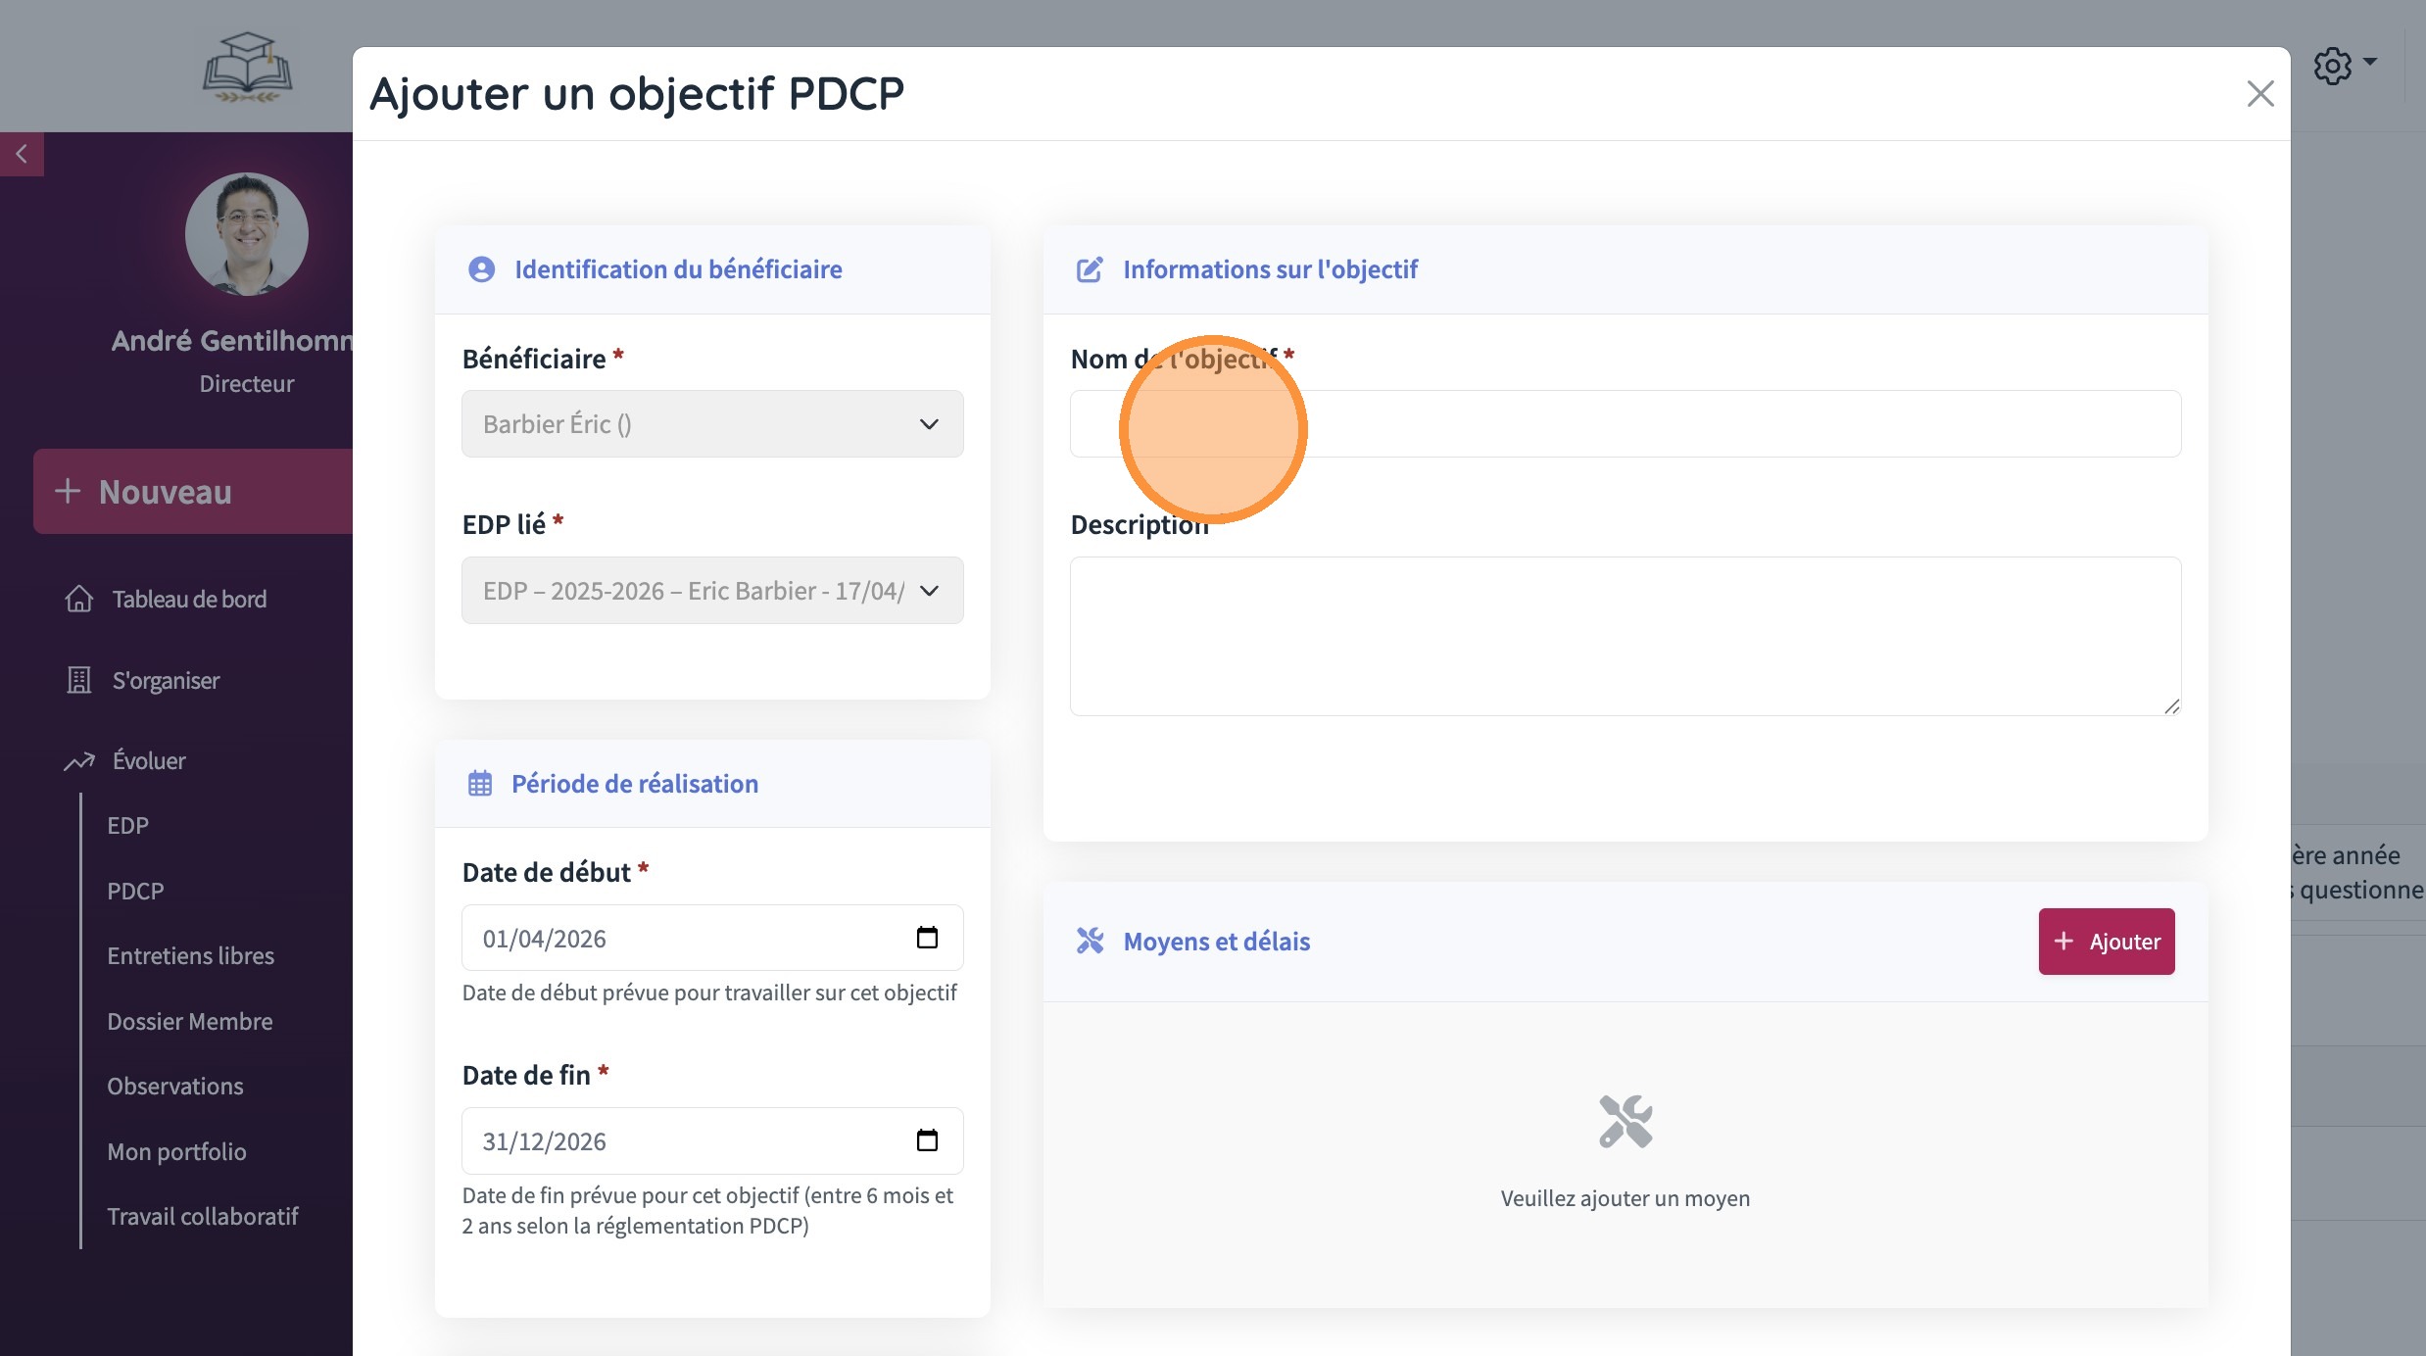The width and height of the screenshot is (2426, 1356).
Task: Click S'organiser building icon
Action: [79, 680]
